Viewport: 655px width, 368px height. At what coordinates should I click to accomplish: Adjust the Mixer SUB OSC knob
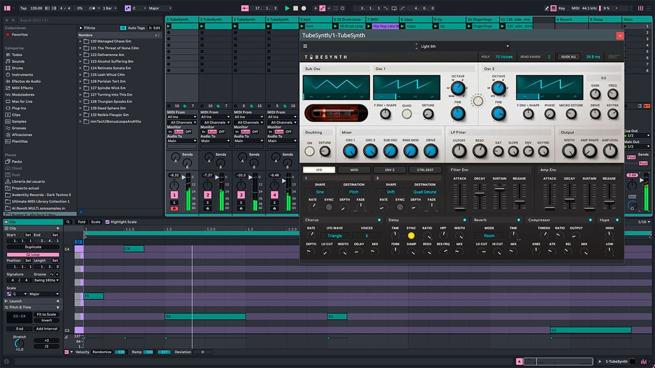390,150
